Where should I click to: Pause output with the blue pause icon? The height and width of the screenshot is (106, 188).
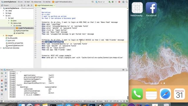click(2, 84)
